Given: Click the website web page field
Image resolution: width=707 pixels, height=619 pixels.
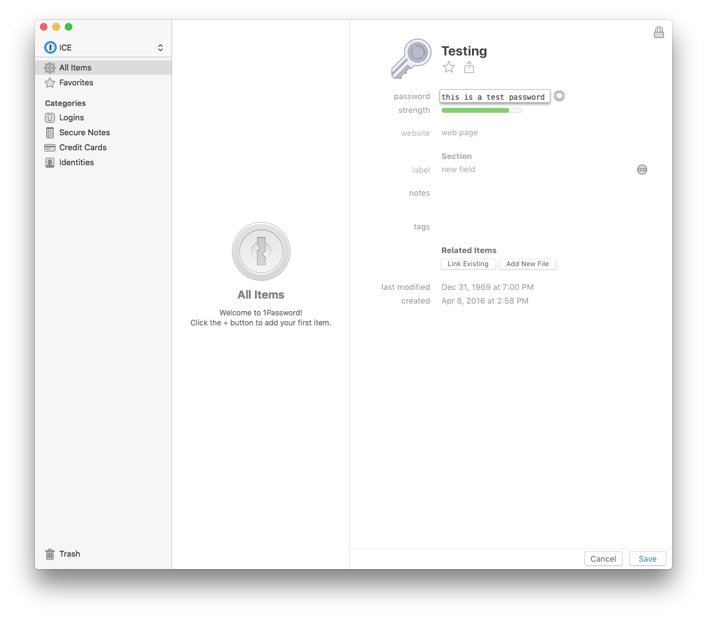Looking at the screenshot, I should [x=459, y=133].
